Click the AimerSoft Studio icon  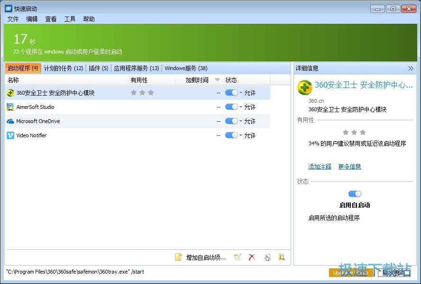click(x=10, y=107)
